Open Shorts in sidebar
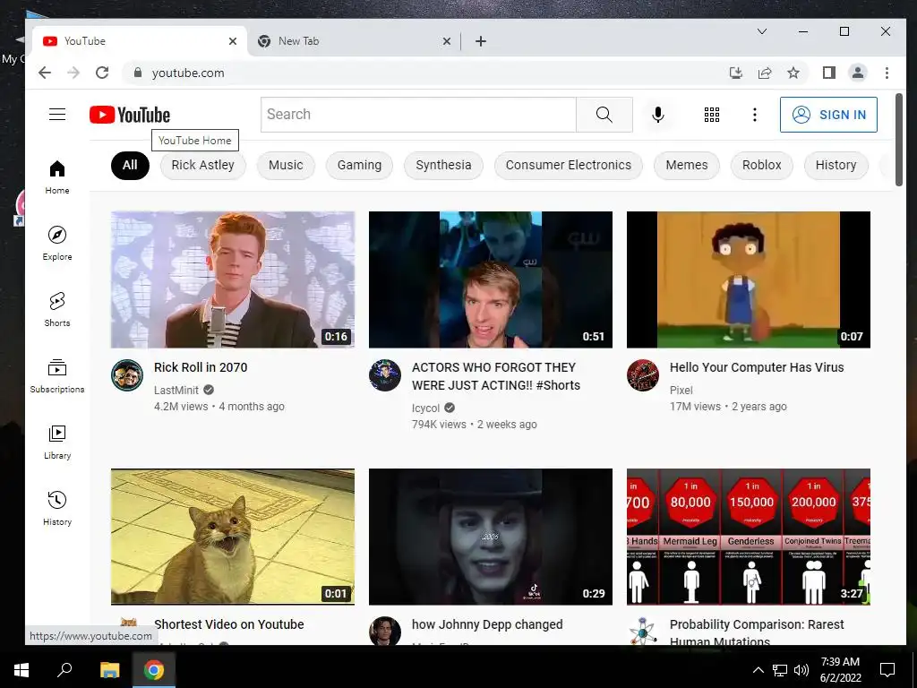 pos(57,309)
